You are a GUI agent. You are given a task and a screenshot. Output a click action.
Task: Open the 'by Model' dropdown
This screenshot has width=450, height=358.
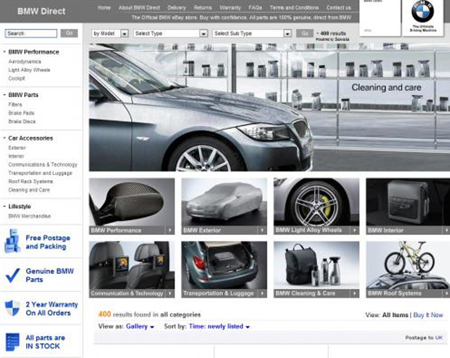[x=110, y=33]
